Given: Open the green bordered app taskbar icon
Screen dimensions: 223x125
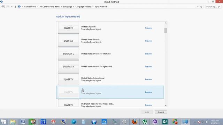Looking at the screenshot, I should tap(33, 122).
